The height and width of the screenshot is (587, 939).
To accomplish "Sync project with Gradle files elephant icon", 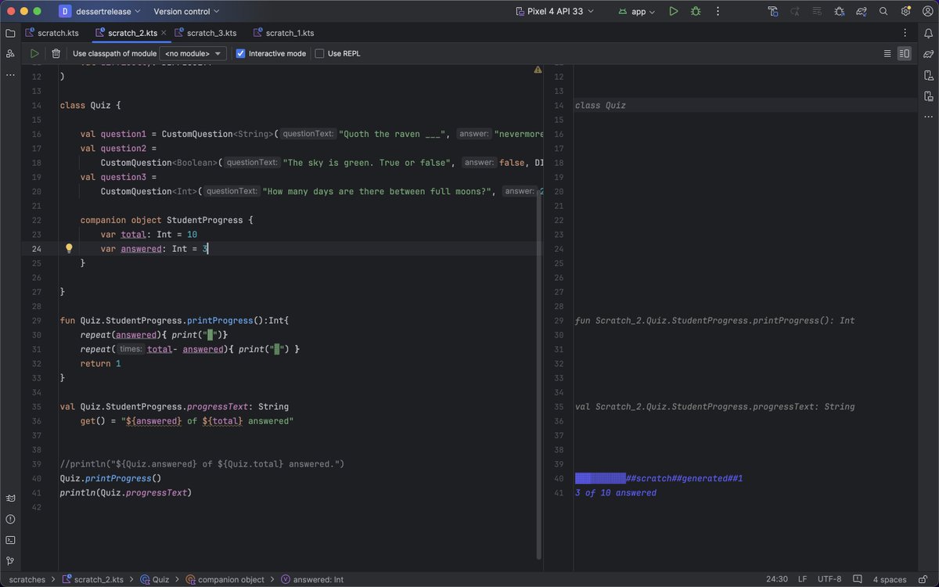I will (x=862, y=12).
